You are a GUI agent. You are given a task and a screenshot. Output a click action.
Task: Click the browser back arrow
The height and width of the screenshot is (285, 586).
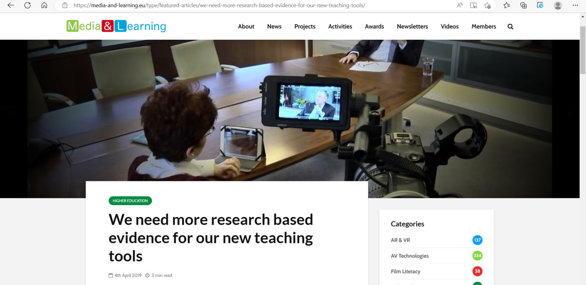(x=11, y=5)
